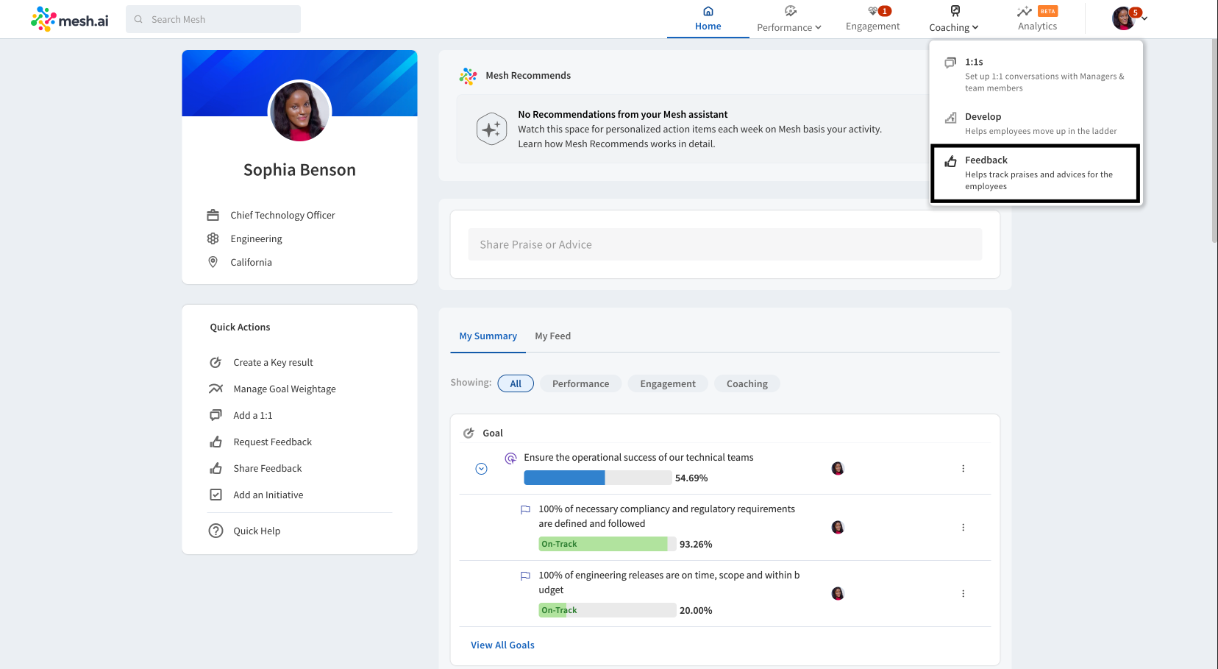This screenshot has width=1218, height=669.
Task: Click the Search Mesh input field
Action: 213,19
